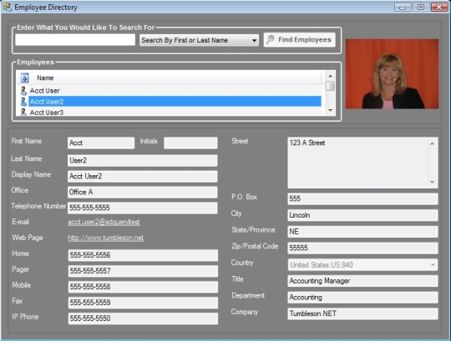Click the Telephone Number field
Viewport: 451px width, 341px height.
(x=142, y=208)
